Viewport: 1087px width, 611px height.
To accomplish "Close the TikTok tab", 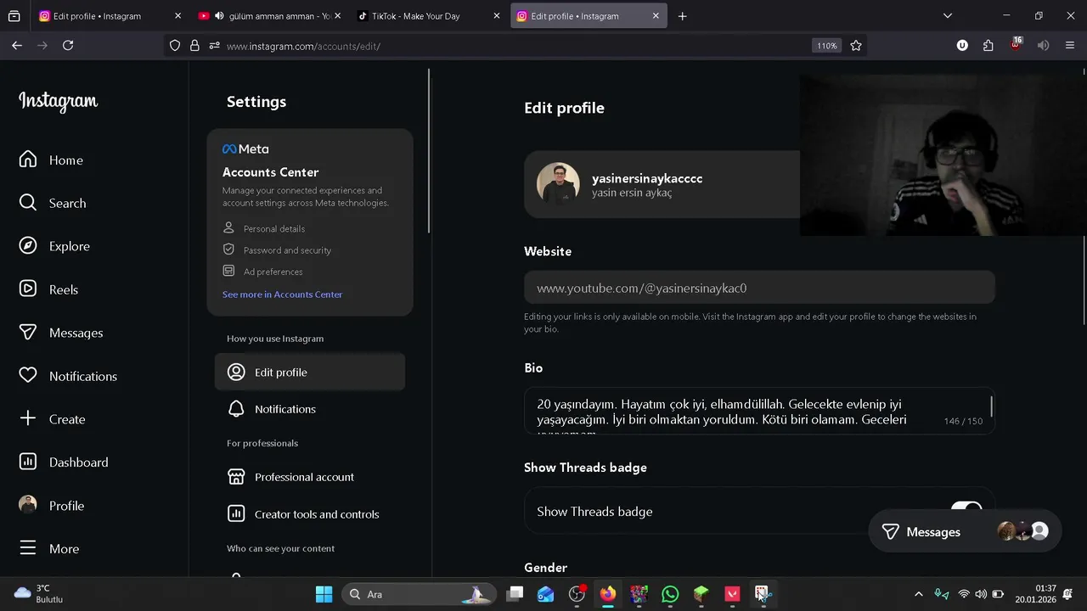I will tap(496, 16).
